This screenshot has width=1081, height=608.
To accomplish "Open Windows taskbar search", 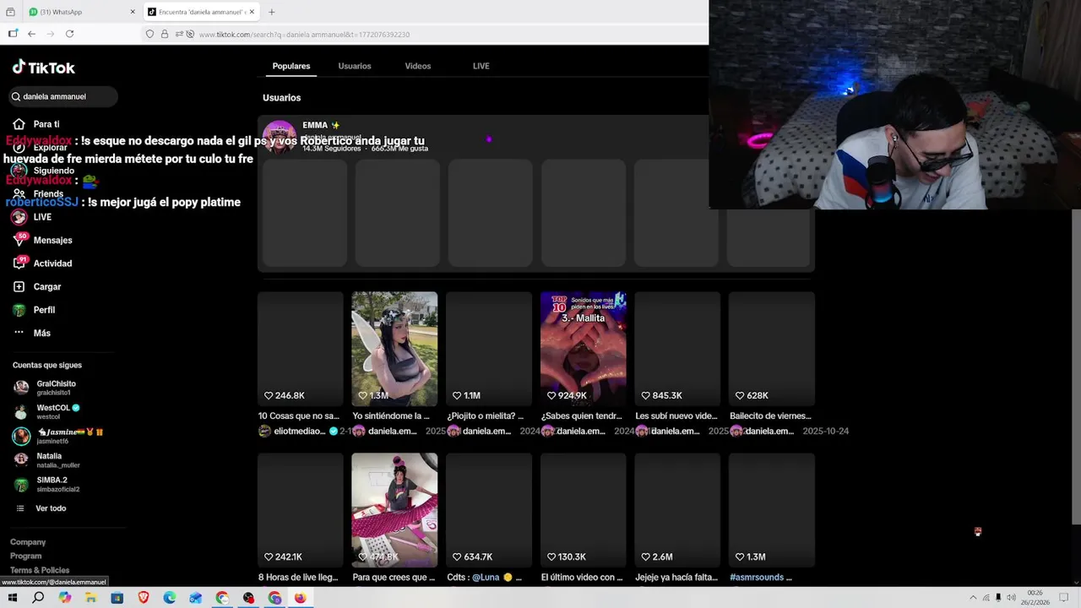I will tap(38, 598).
